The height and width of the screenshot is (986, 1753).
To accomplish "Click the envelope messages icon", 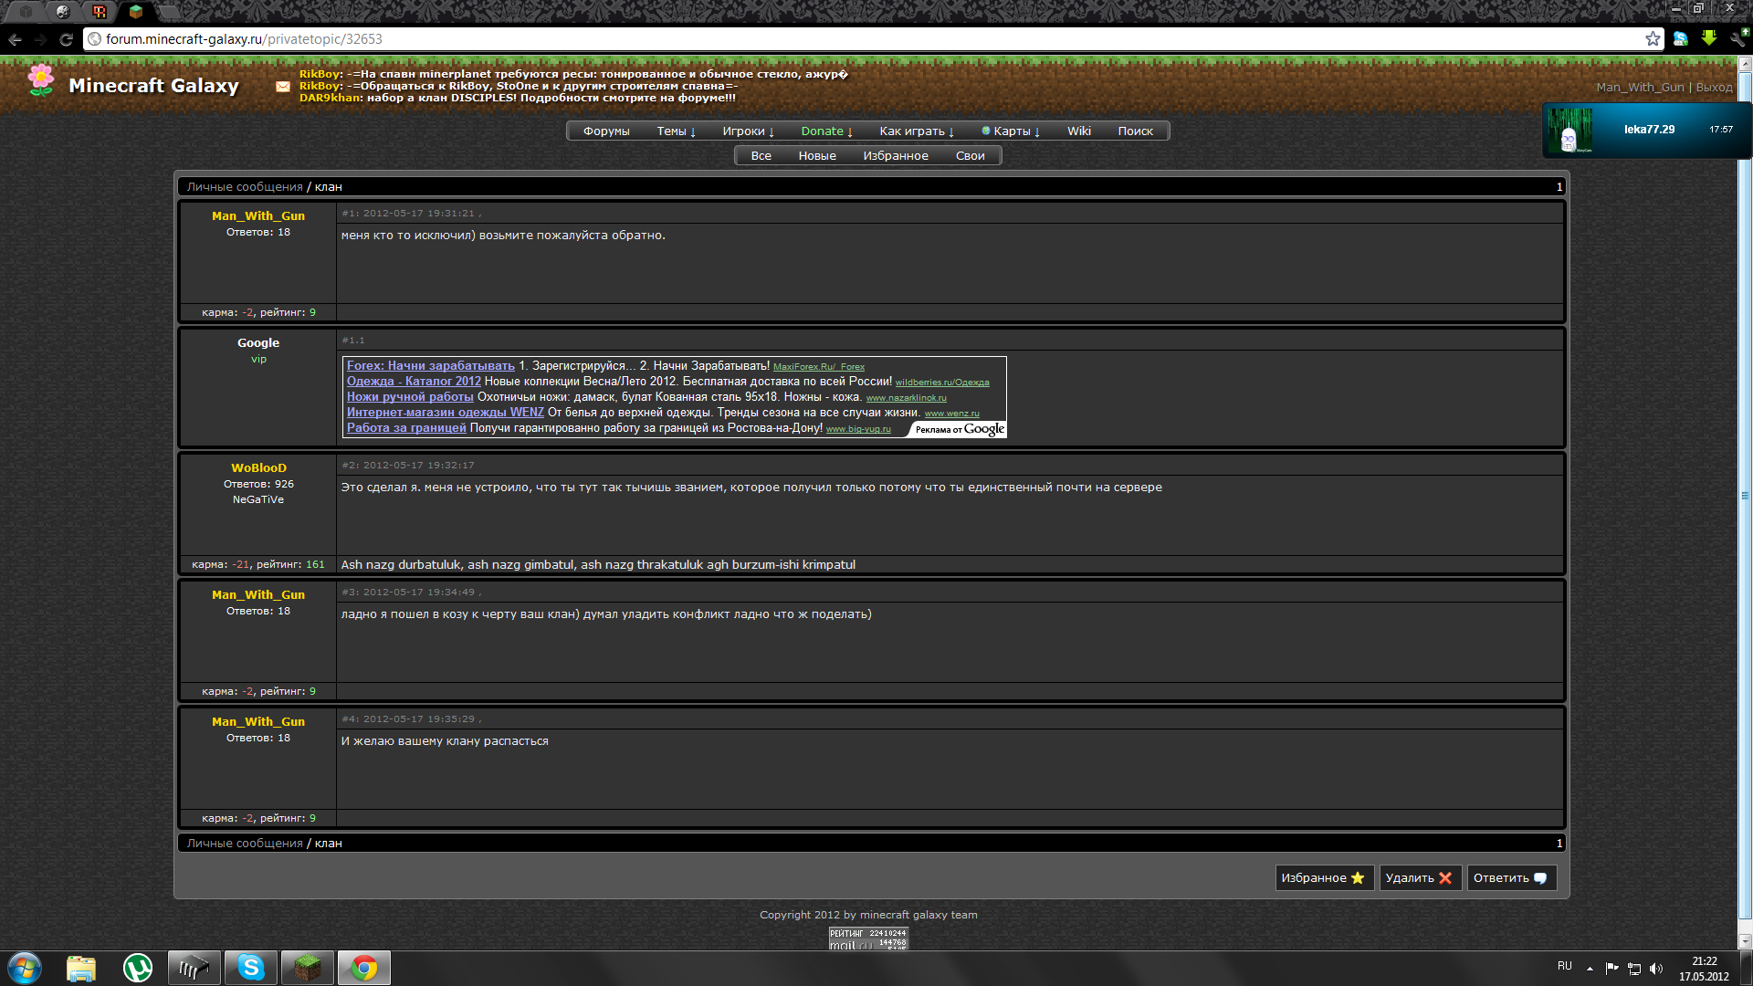I will click(x=283, y=87).
